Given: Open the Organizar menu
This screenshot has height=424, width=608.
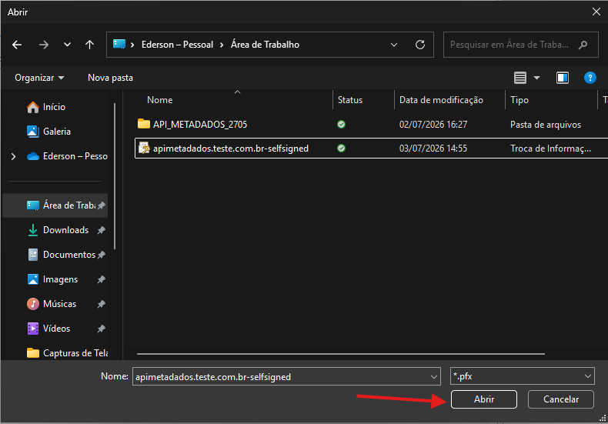Looking at the screenshot, I should [x=39, y=78].
